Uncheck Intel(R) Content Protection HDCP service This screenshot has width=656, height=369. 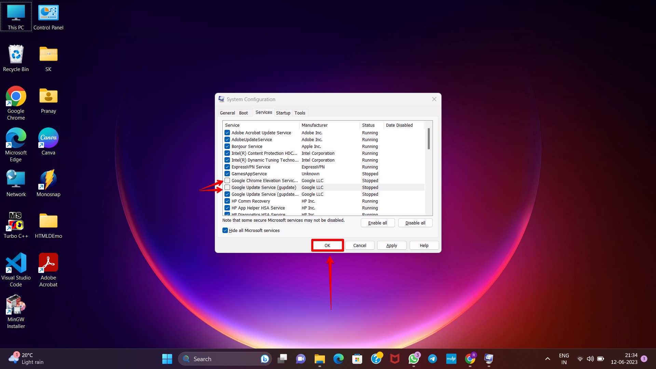click(x=227, y=153)
